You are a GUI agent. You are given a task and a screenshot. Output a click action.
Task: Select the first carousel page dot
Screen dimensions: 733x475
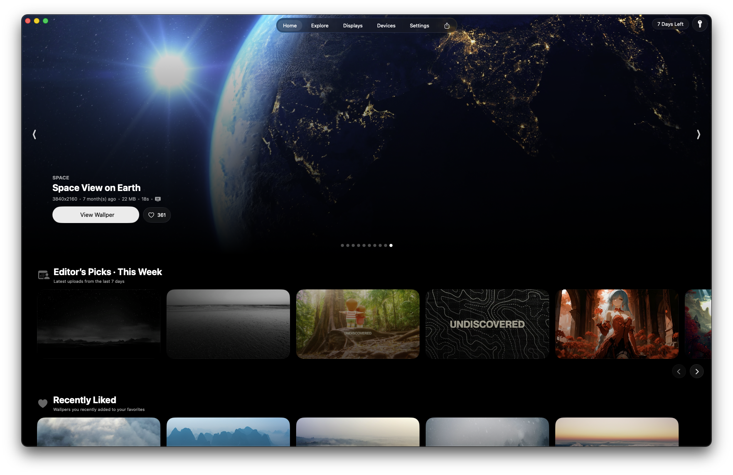[342, 245]
